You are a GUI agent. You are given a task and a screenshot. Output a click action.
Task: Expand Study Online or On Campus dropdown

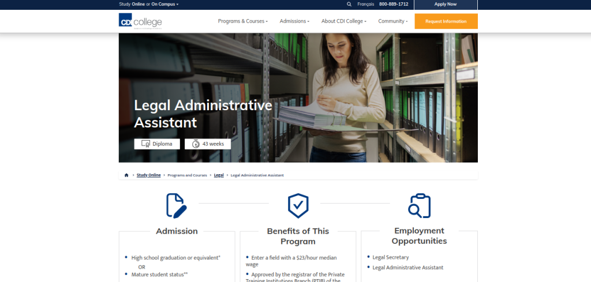tap(149, 4)
